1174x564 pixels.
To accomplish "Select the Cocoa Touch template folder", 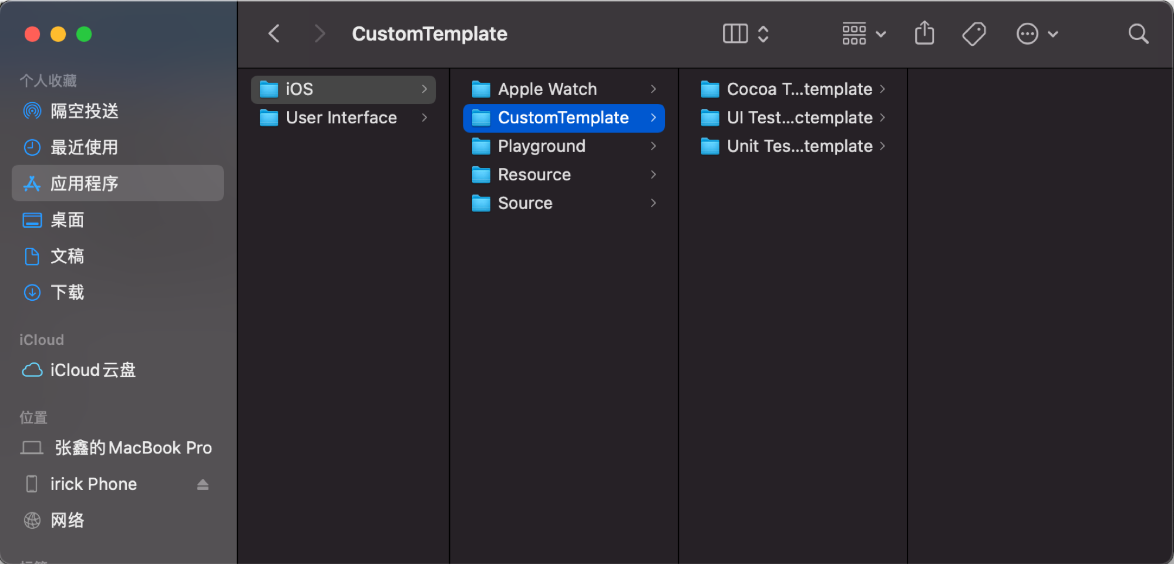I will [x=799, y=89].
